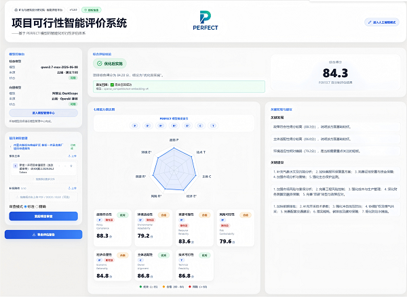Viewport: 407px width, 297px height.
Task: Open the model management center button
Action: coord(43,113)
